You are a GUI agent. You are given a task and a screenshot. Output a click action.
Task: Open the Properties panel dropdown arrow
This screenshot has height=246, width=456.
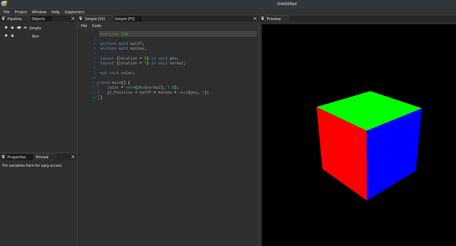pyautogui.click(x=3, y=157)
